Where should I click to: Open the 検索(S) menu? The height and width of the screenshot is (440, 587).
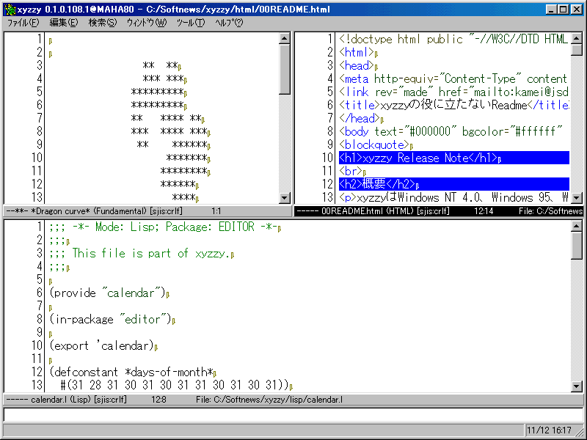pyautogui.click(x=103, y=23)
